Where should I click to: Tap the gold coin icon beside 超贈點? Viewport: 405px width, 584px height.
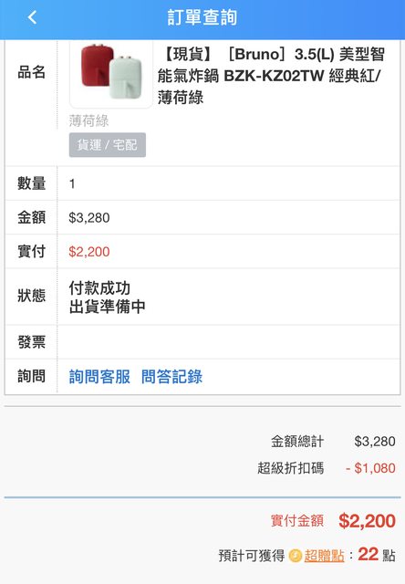pos(296,556)
